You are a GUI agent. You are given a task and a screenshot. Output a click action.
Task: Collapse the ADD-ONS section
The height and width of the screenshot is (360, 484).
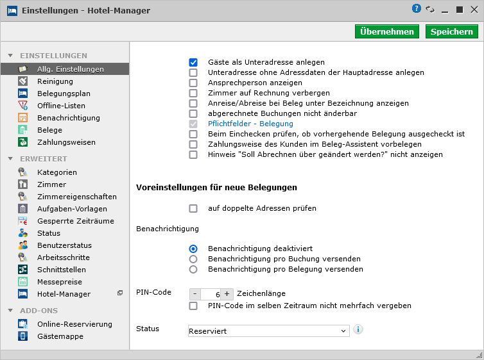pyautogui.click(x=10, y=311)
